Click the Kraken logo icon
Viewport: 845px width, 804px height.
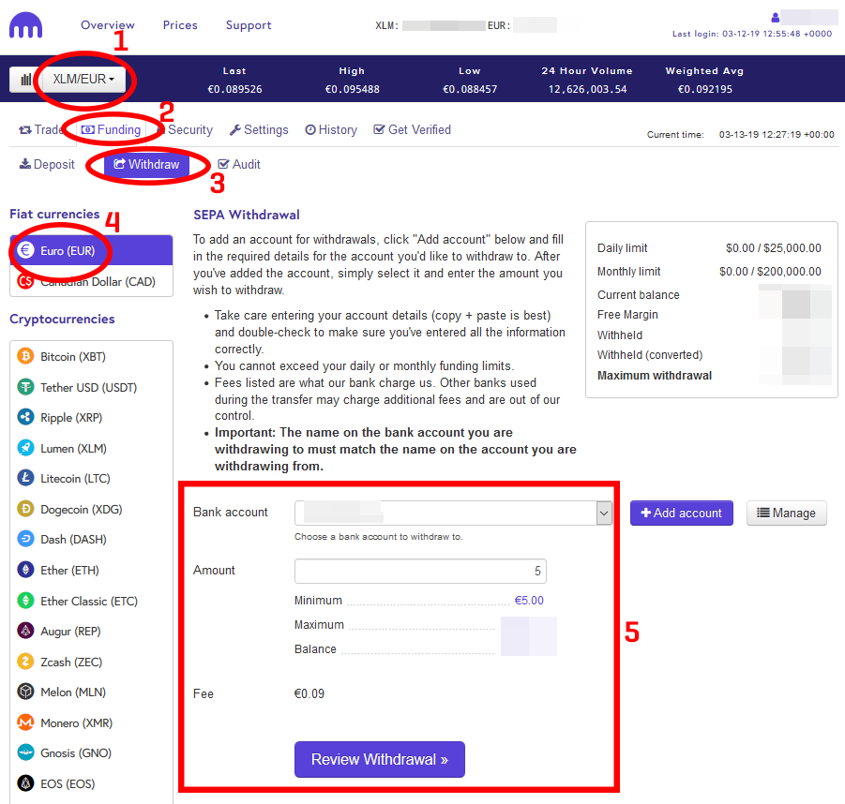pyautogui.click(x=26, y=24)
